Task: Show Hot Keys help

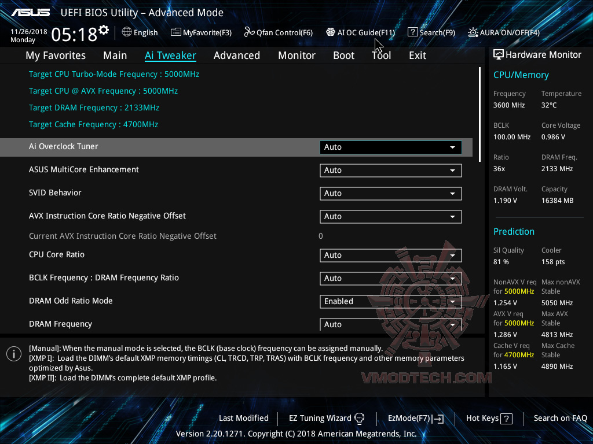Action: 489,419
